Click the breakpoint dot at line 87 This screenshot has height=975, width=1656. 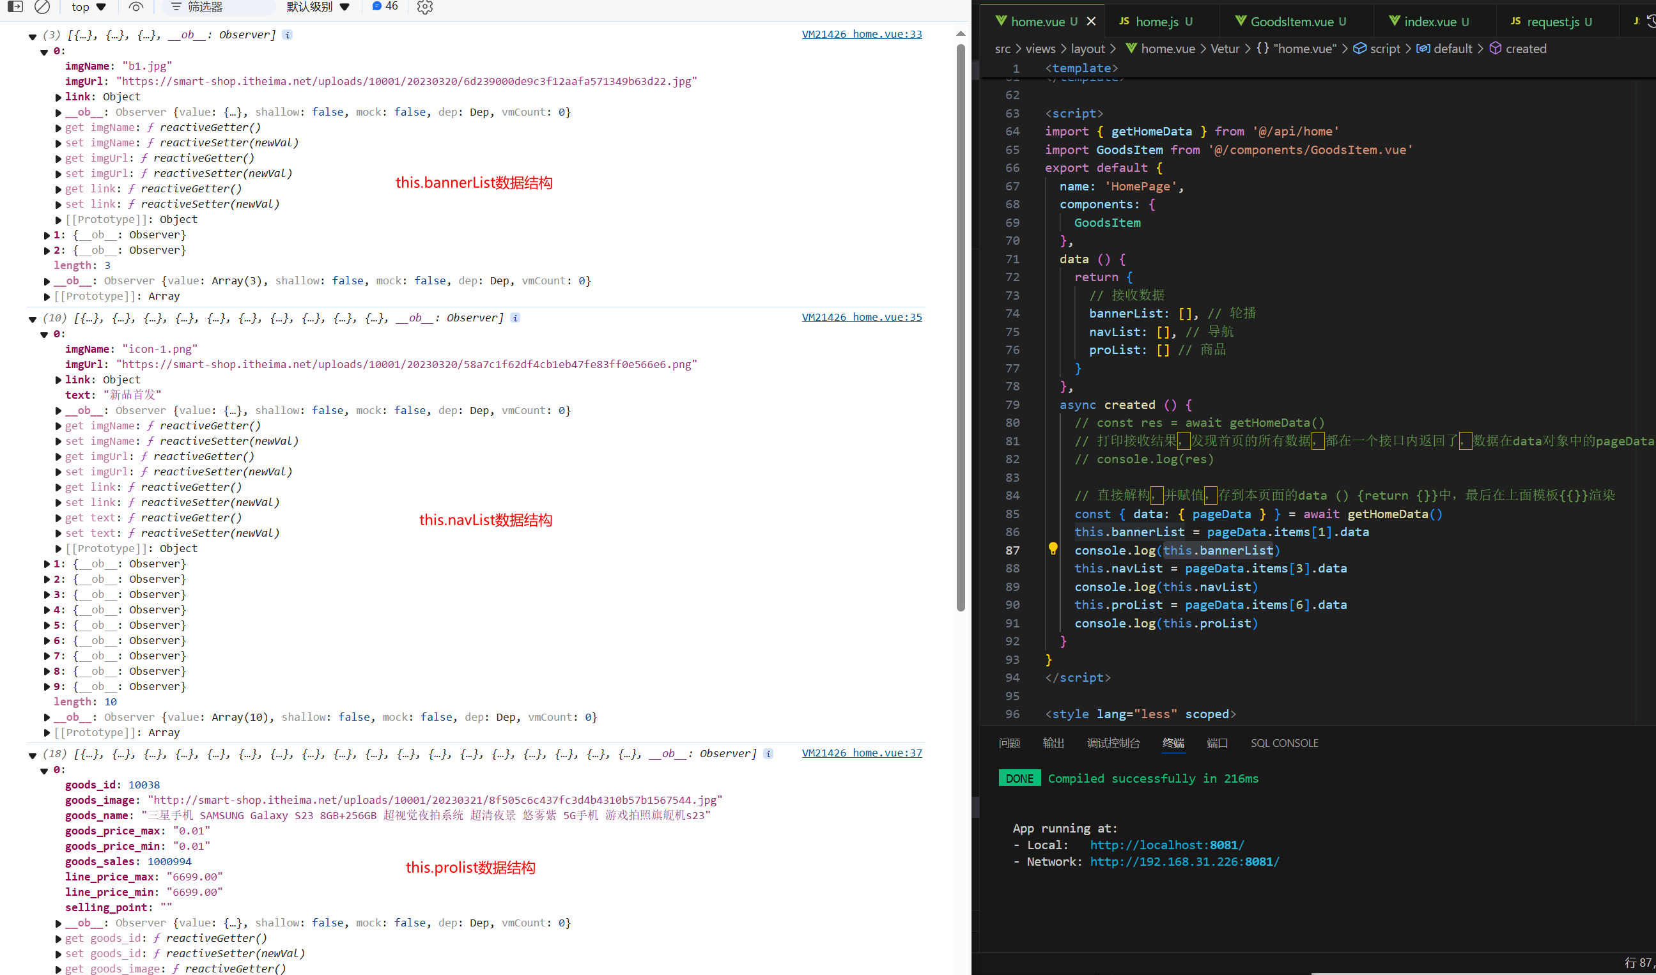1053,549
